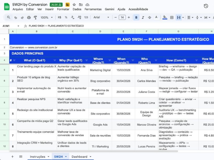Screen dimensions: 214x160
Task: Open the Dados menu
Action: tap(77, 9)
